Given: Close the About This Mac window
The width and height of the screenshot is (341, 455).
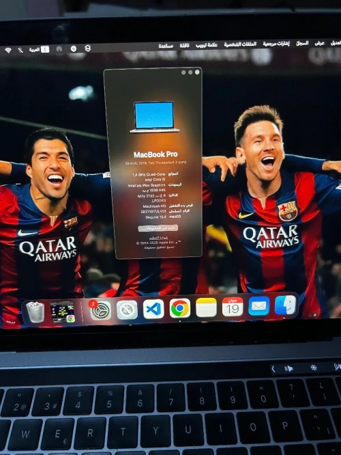Looking at the screenshot, I should pyautogui.click(x=197, y=72).
